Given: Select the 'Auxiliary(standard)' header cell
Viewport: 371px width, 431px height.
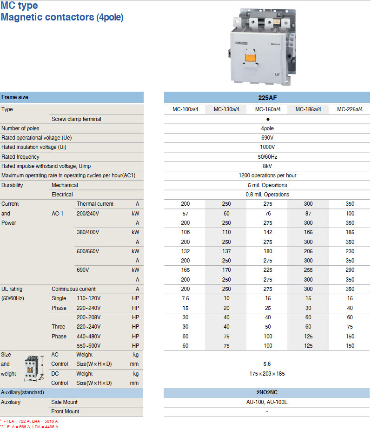Looking at the screenshot, I should (72, 392).
